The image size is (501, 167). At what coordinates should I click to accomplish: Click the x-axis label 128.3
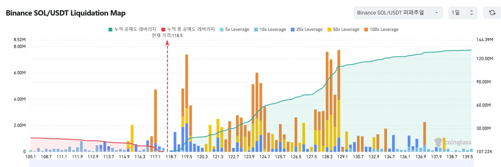pyautogui.click(x=327, y=156)
